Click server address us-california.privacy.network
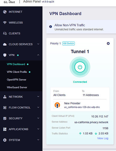This screenshot has width=116, height=151. point(91,122)
